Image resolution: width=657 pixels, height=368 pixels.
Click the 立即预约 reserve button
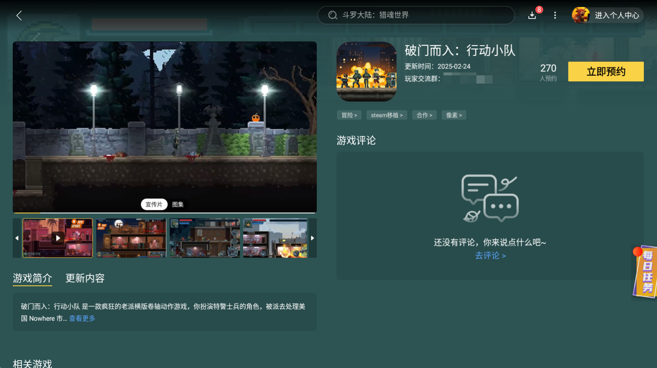coord(606,72)
